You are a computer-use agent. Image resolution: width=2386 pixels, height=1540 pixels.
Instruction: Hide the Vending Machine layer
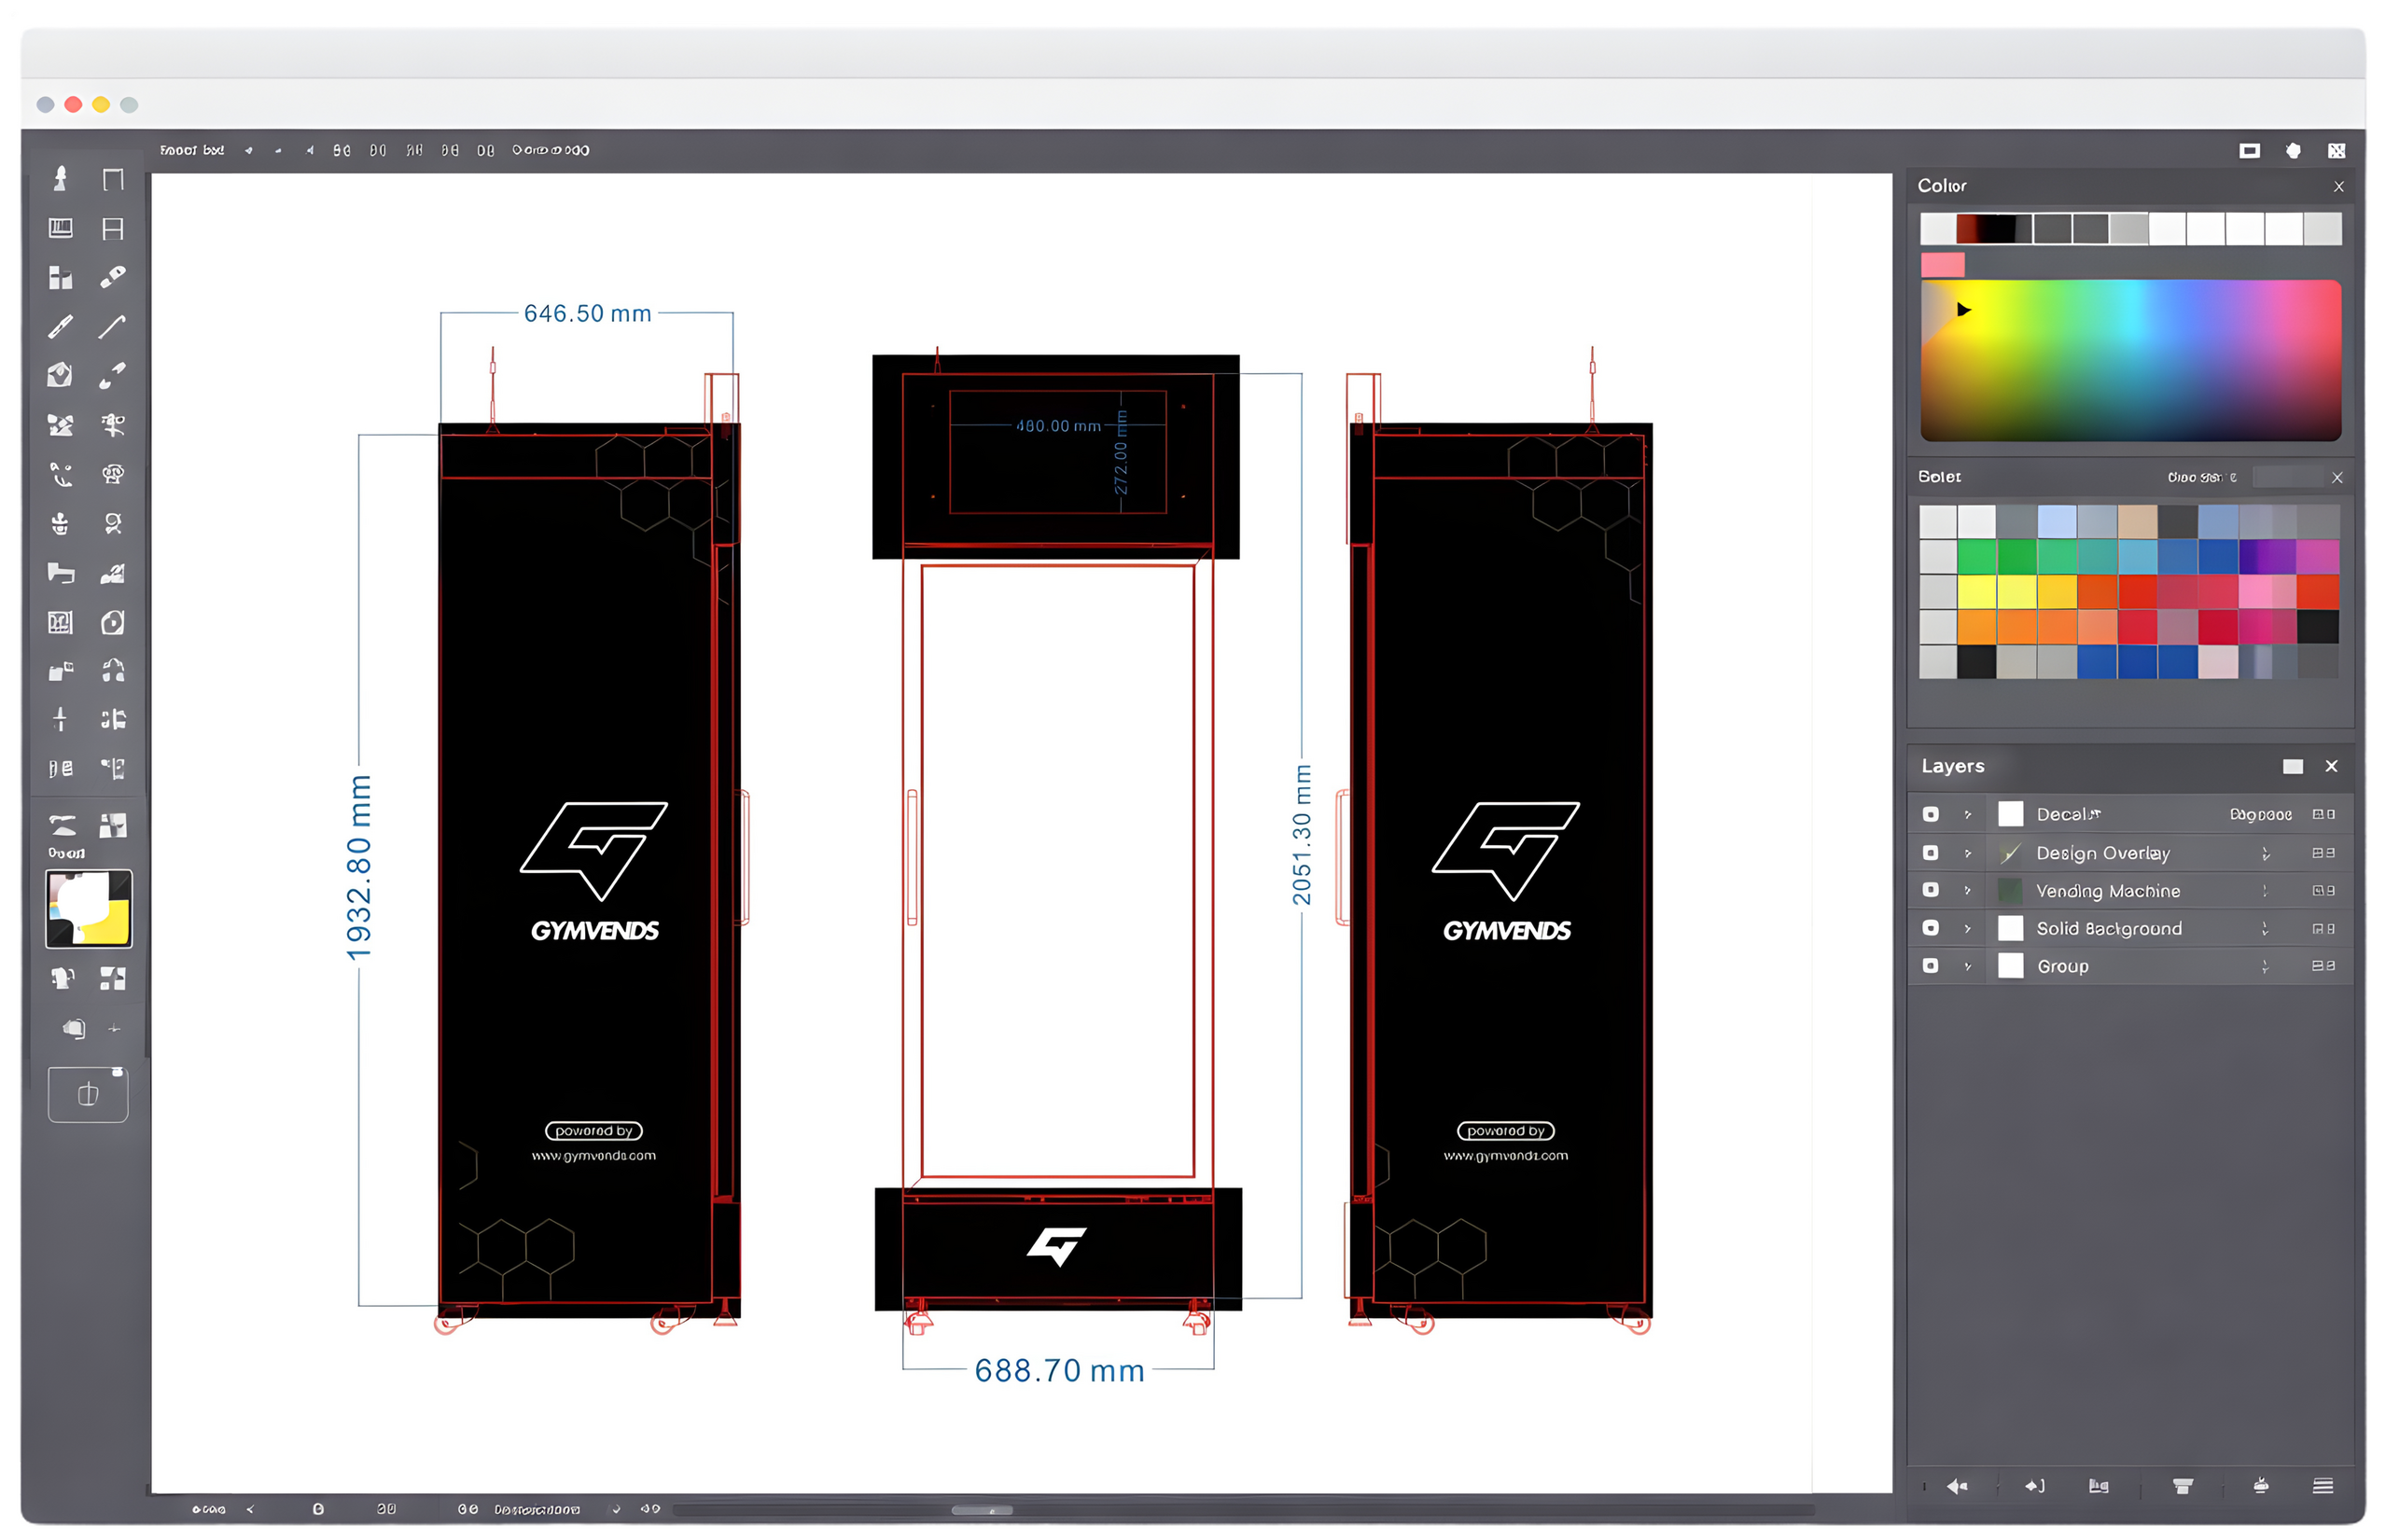point(1931,890)
